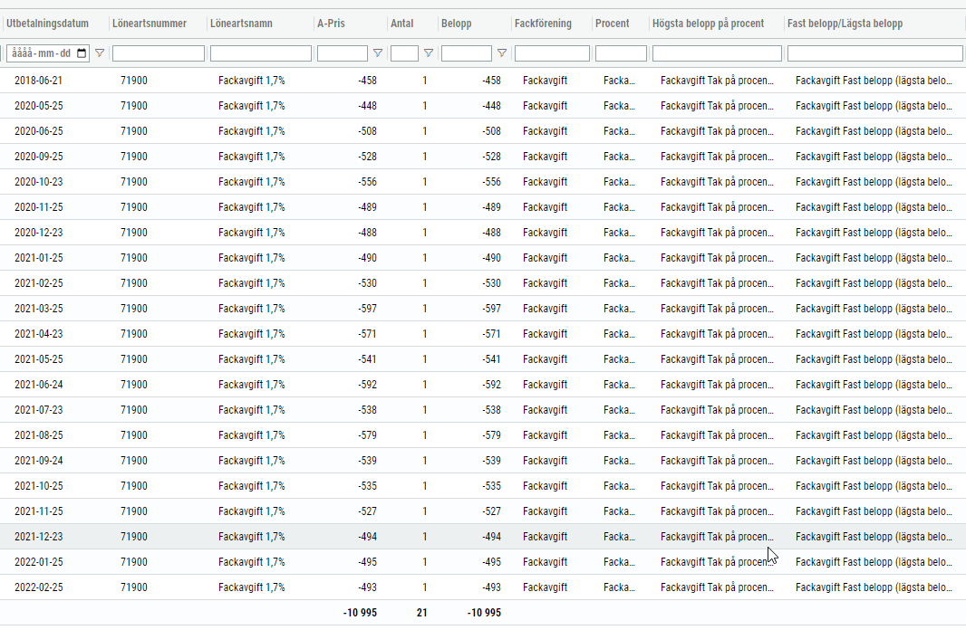The height and width of the screenshot is (630, 966).
Task: Select the row dated 2020-05-25
Action: click(483, 106)
